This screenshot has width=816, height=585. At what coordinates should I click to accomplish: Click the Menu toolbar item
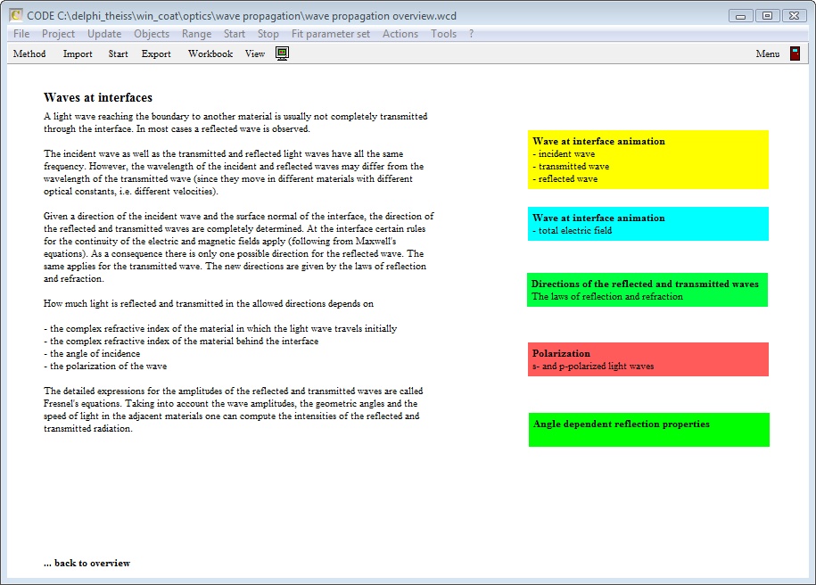coord(768,54)
